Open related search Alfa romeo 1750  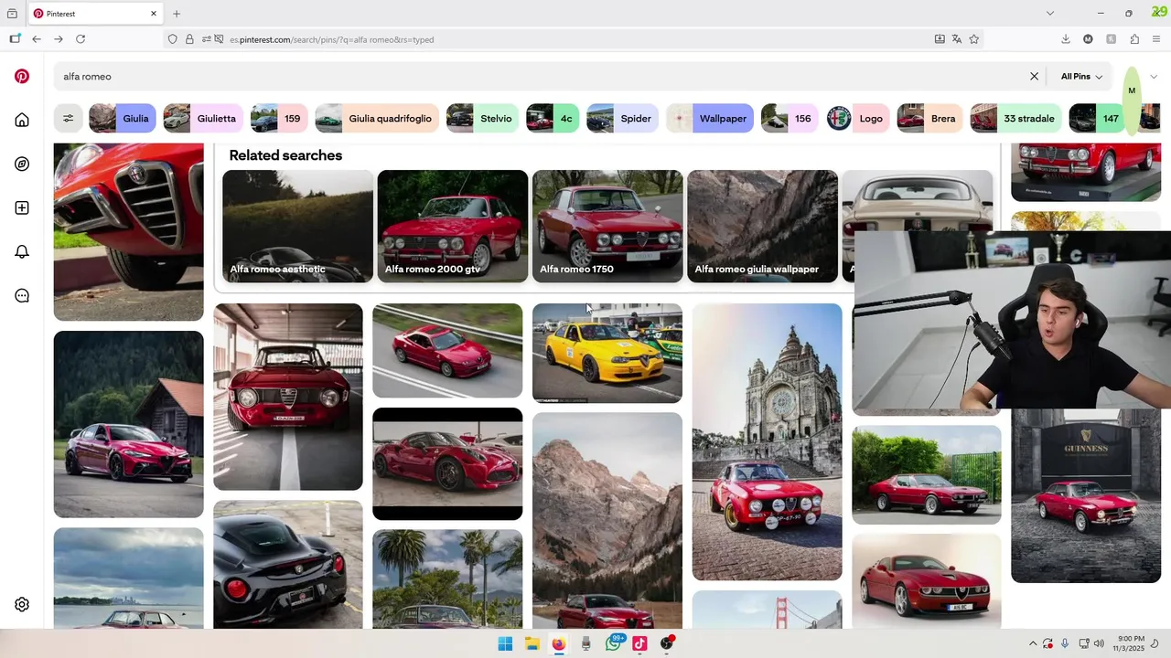coord(607,227)
